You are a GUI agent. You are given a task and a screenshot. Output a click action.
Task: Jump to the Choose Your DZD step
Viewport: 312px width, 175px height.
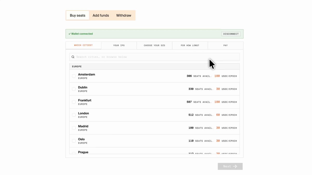click(x=154, y=45)
